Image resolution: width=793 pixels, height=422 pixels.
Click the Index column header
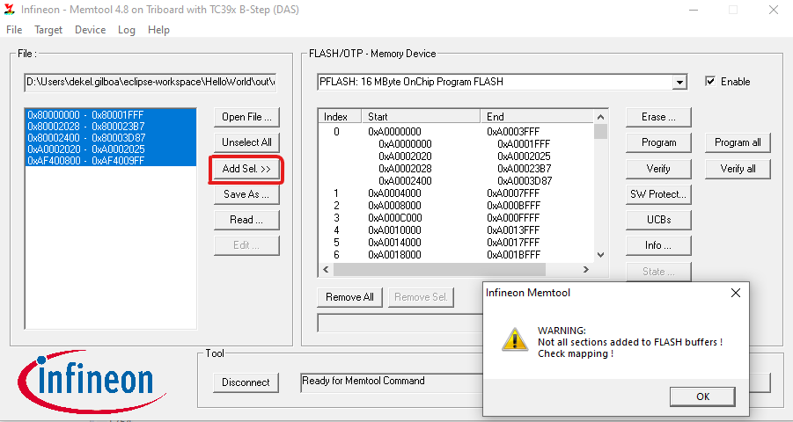point(340,117)
